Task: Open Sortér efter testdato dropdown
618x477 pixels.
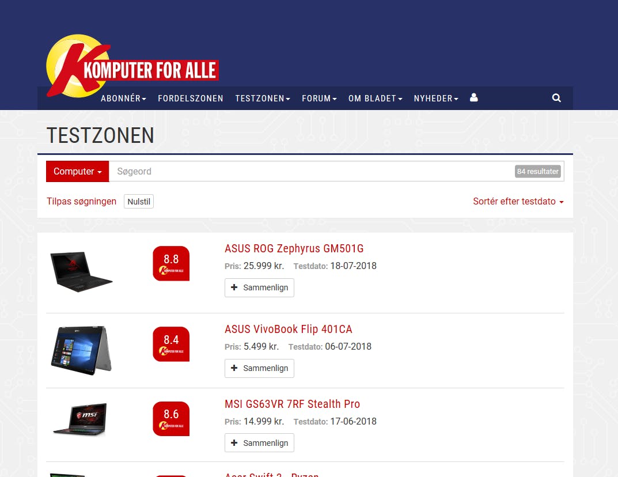Action: pyautogui.click(x=518, y=202)
